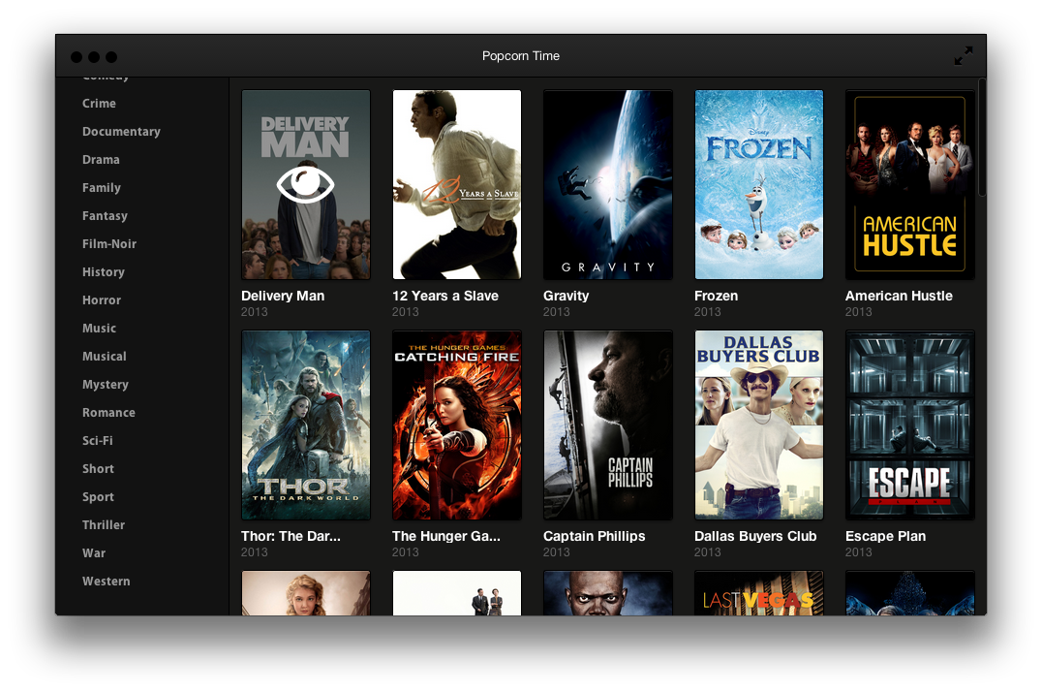Open the Gravity movie poster
Image resolution: width=1042 pixels, height=692 pixels.
(x=608, y=184)
